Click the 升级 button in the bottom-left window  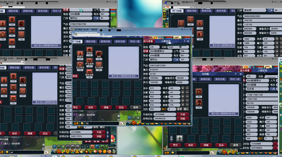99,132
